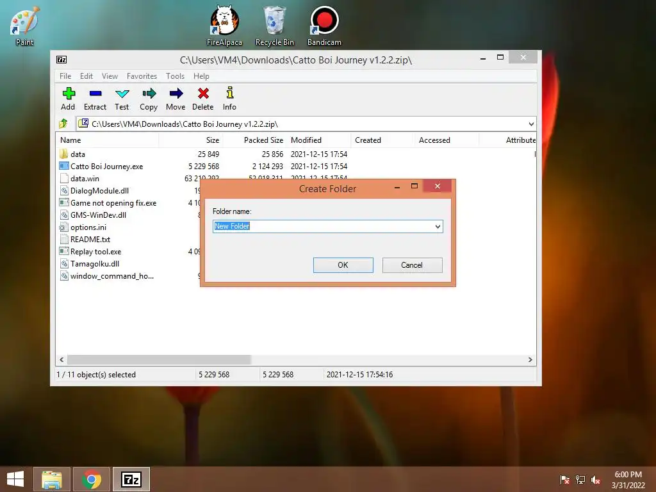Viewport: 656px width, 492px height.
Task: Click the 7z window title icon
Action: pyautogui.click(x=61, y=60)
